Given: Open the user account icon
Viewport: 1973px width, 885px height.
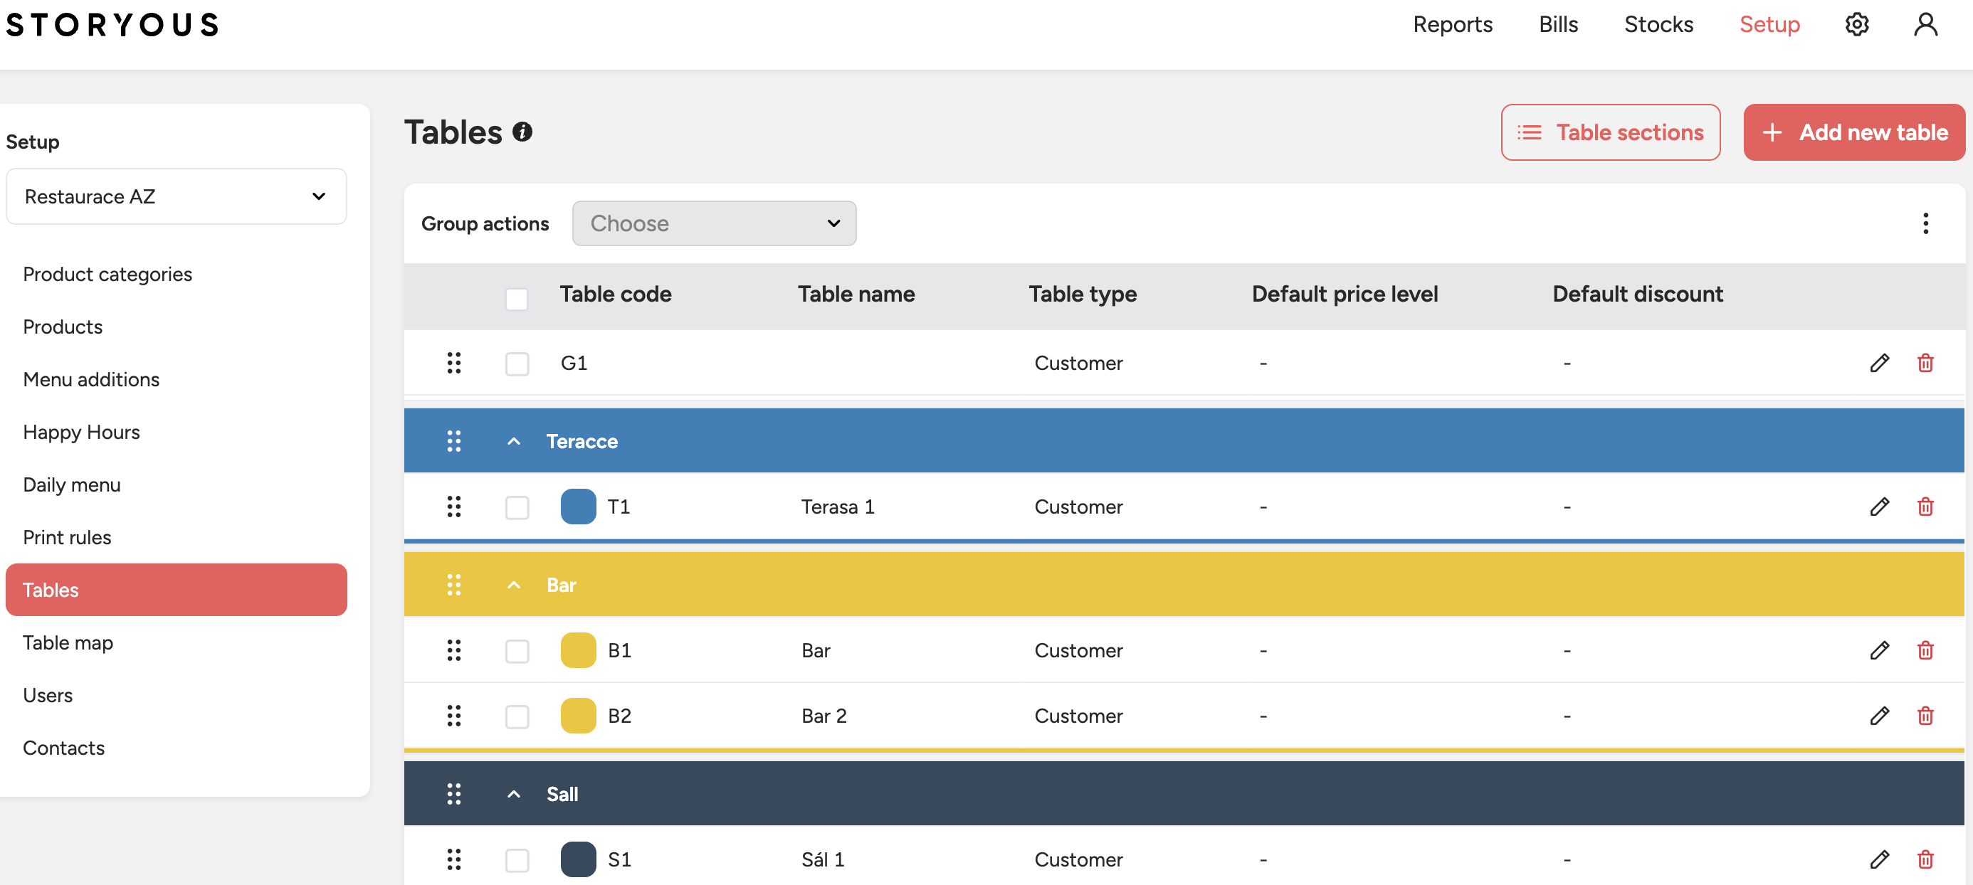Looking at the screenshot, I should coord(1925,24).
